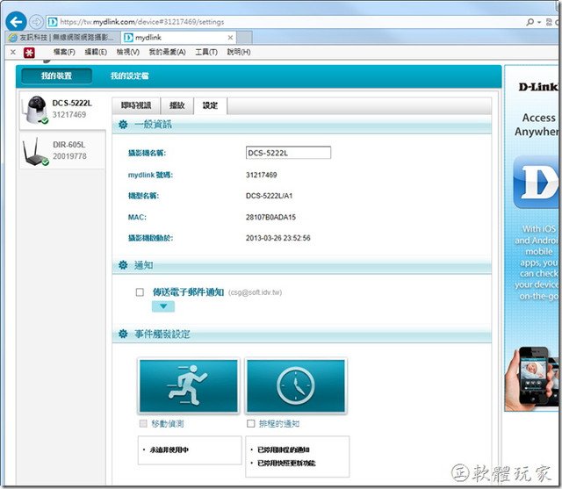The image size is (562, 489).
Task: Close the mydlink browser tab
Action: 230,37
